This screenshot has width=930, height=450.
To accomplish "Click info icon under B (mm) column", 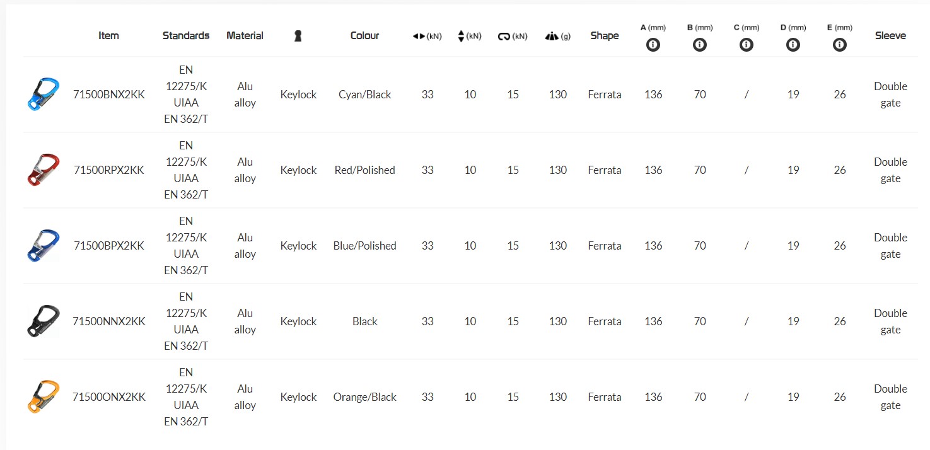I will [700, 45].
